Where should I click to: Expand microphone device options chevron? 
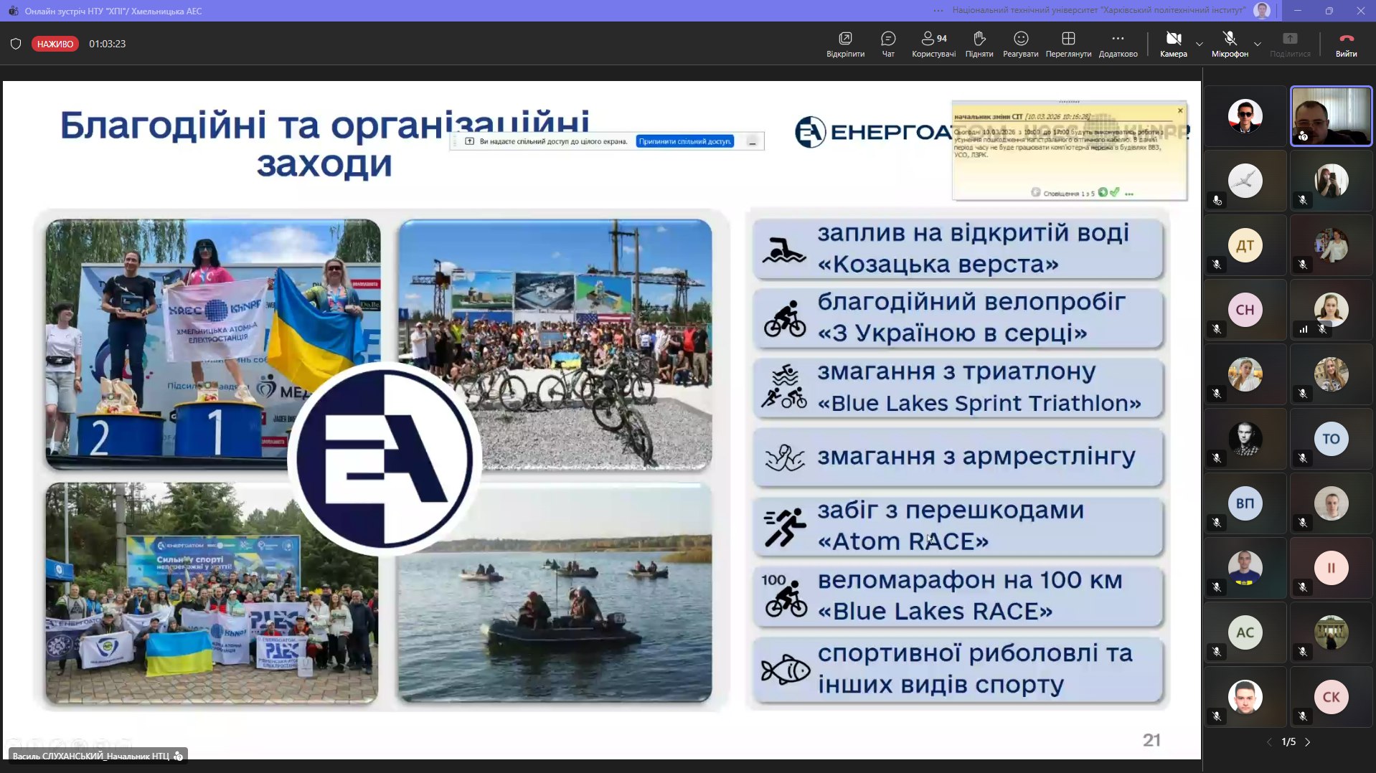(x=1257, y=44)
